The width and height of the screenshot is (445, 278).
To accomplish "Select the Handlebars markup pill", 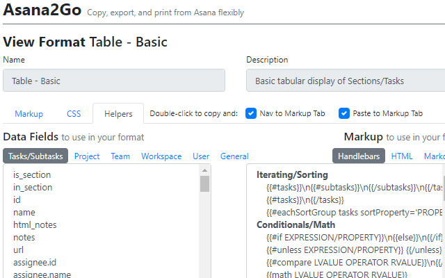I will (359, 156).
